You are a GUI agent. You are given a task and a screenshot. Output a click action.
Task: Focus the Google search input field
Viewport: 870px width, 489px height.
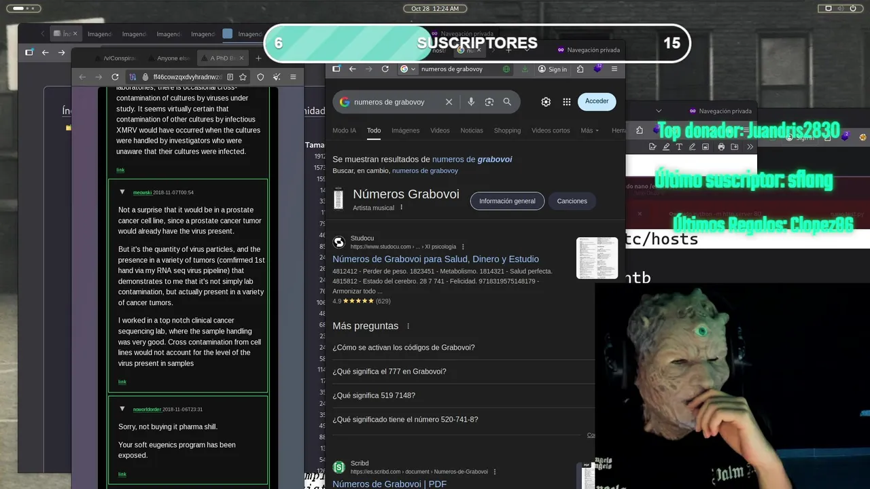click(x=396, y=102)
